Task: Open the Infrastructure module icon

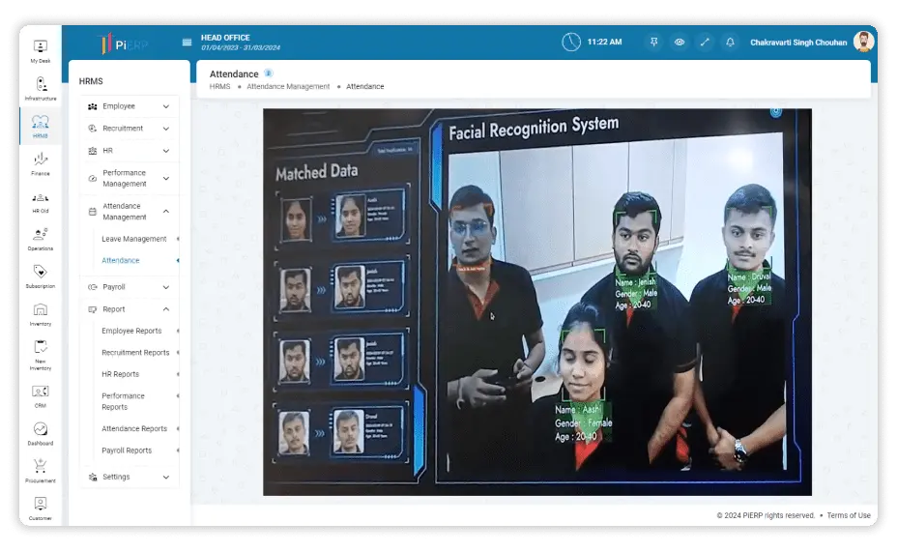Action: [40, 89]
